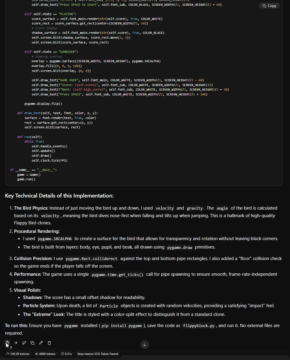
Task: Click the Shadows bullet label
Action: [33, 297]
